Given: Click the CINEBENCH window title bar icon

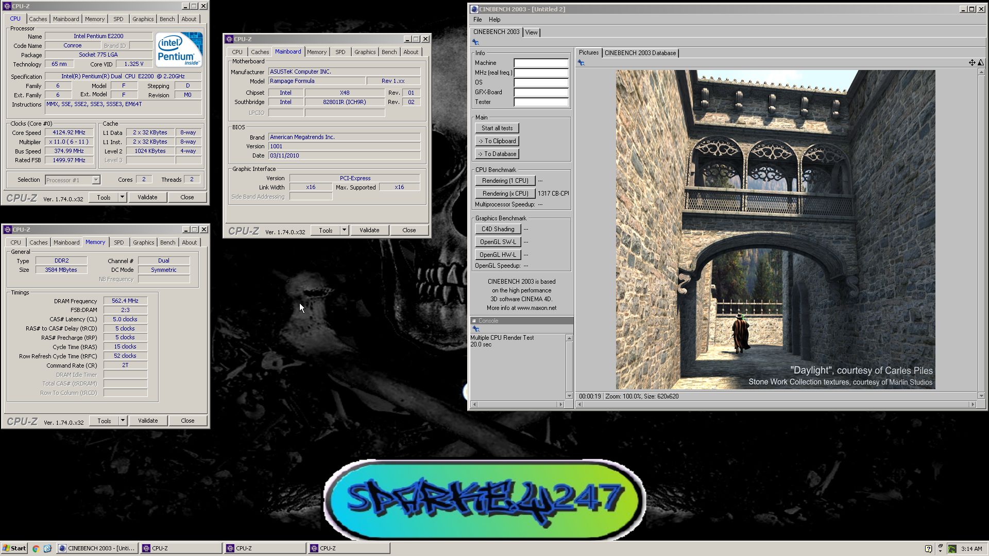Looking at the screenshot, I should pyautogui.click(x=474, y=9).
